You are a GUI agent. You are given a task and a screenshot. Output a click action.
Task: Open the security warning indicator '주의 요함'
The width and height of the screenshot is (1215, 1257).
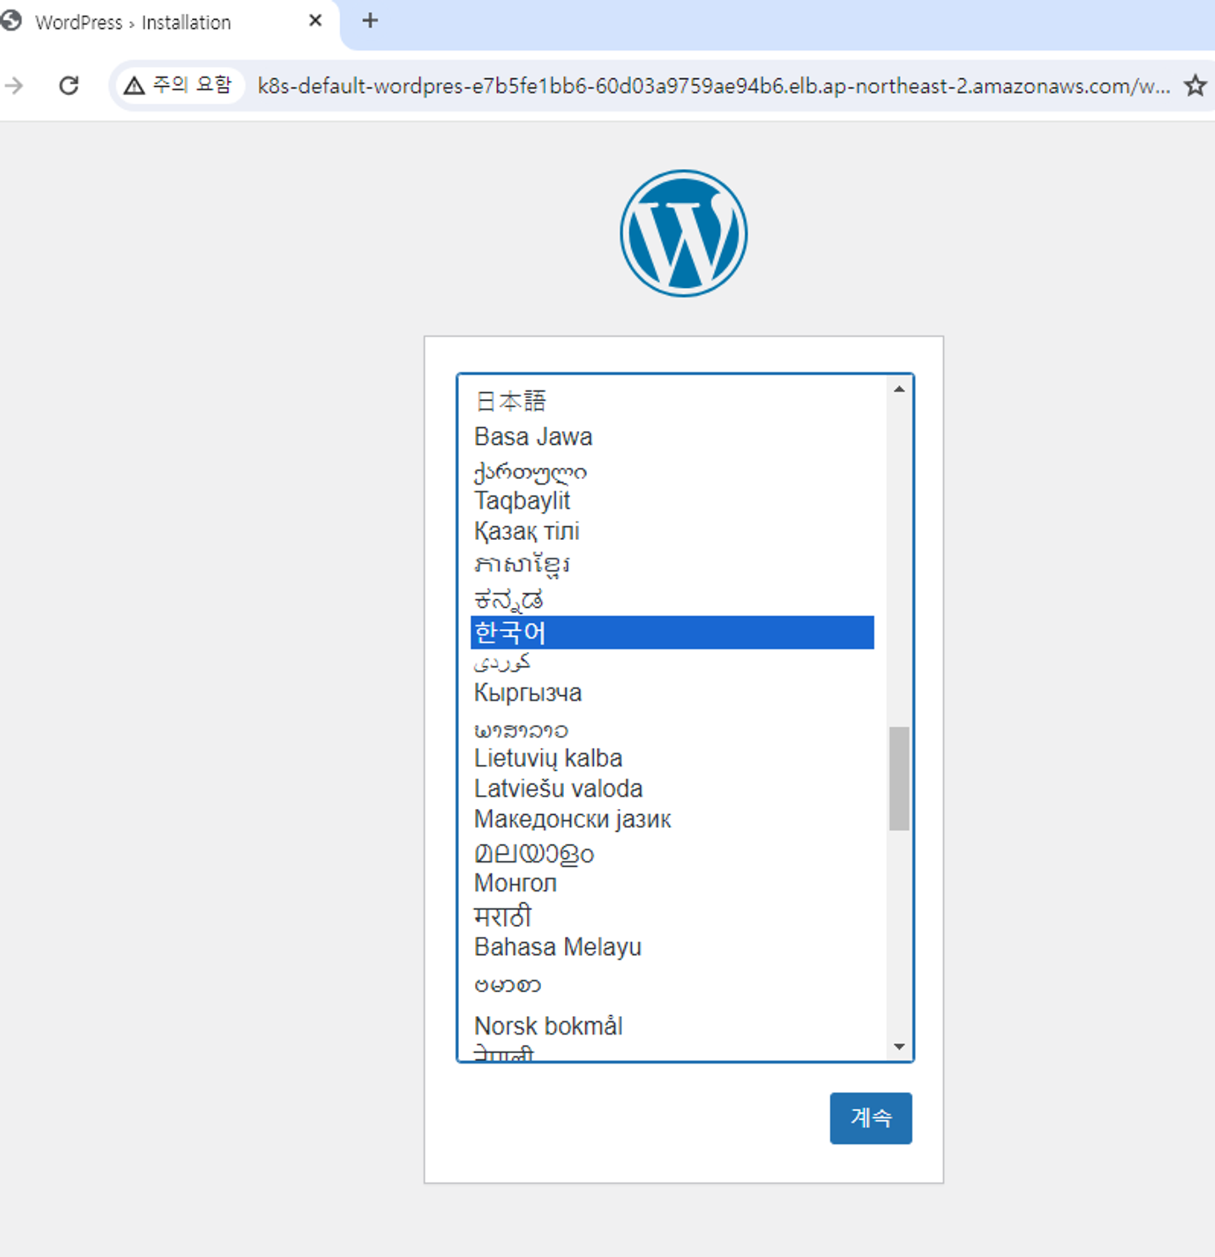pos(179,85)
